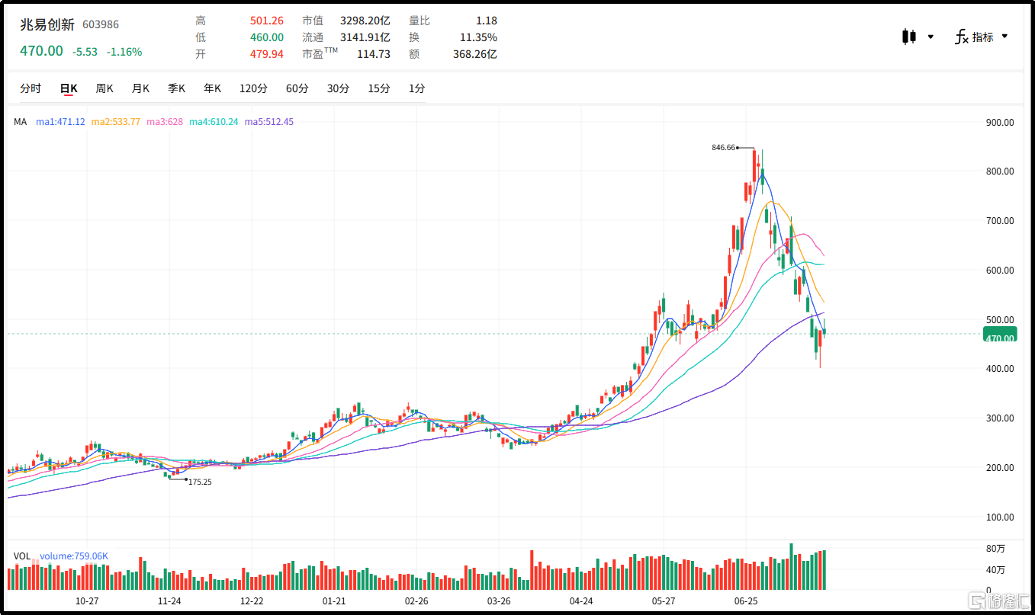Click the candlestick chart type icon

(908, 37)
